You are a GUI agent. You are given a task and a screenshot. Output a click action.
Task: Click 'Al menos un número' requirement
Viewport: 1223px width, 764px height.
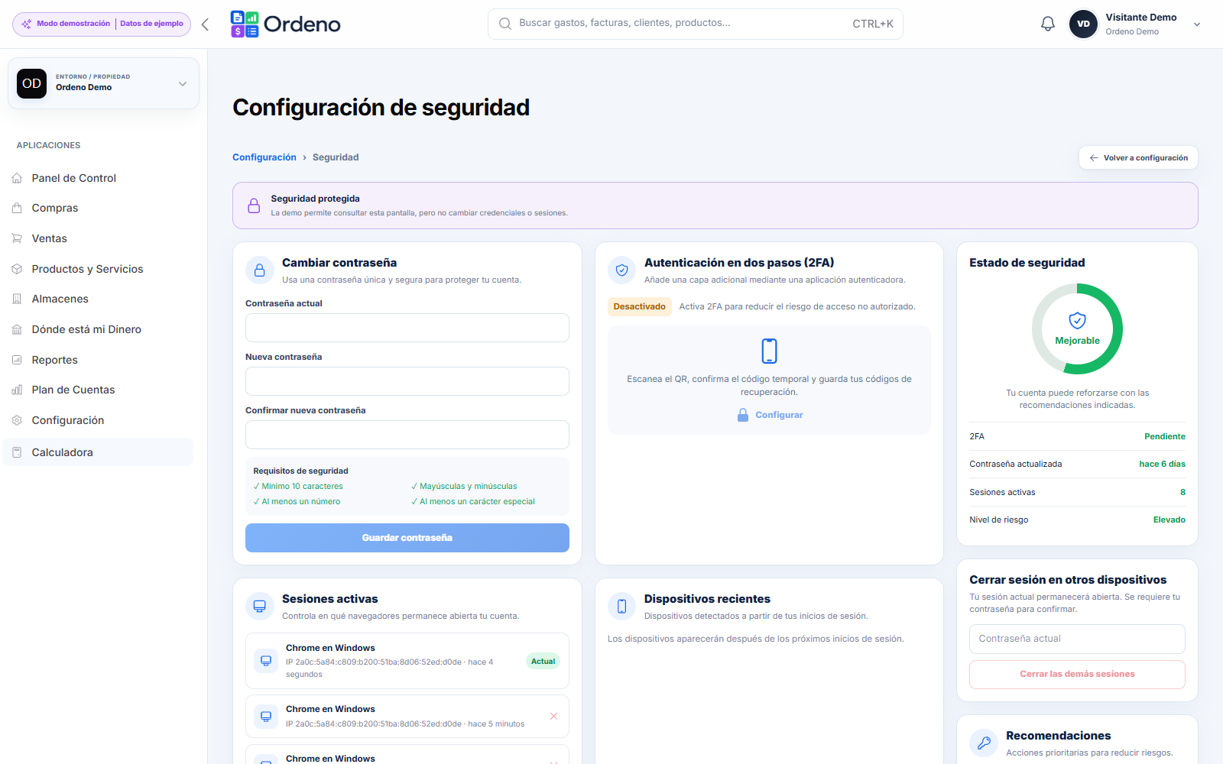(297, 501)
